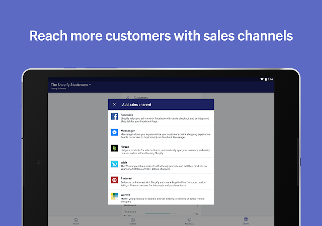322x226 pixels.
Task: Click the Add sales channel title
Action: coord(136,104)
